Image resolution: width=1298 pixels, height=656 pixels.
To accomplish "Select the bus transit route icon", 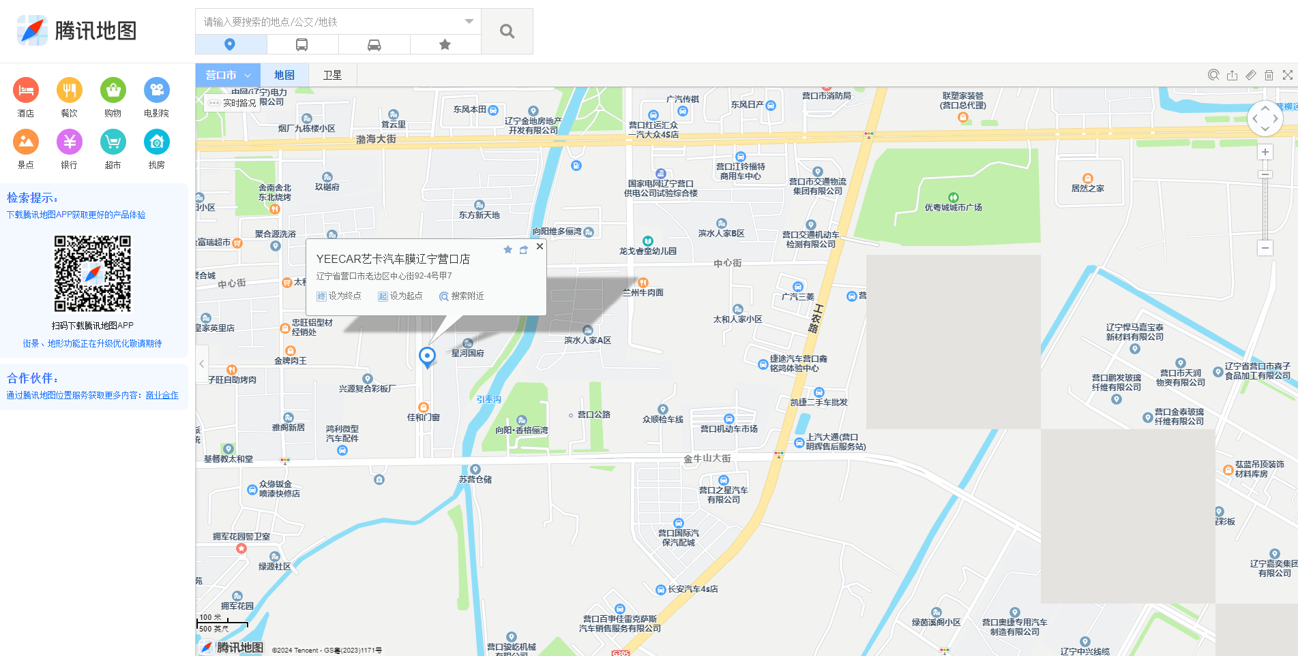I will point(301,45).
